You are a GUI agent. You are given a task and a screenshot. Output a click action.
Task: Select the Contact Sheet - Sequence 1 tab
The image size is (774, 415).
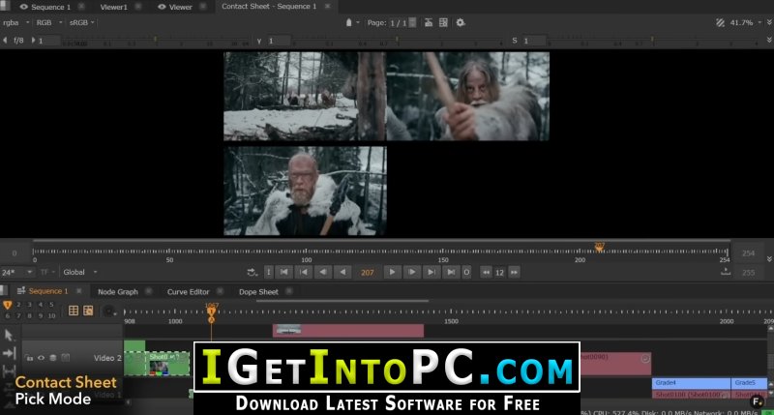269,7
